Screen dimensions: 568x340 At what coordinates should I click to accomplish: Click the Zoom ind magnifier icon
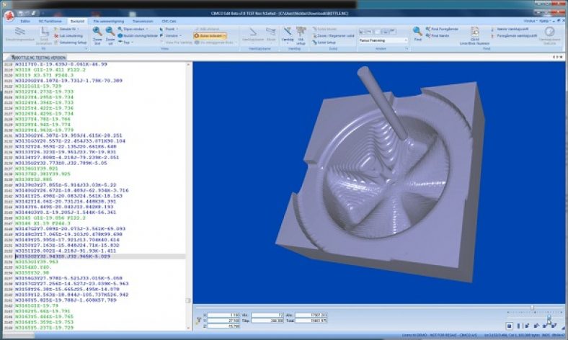tap(97, 32)
